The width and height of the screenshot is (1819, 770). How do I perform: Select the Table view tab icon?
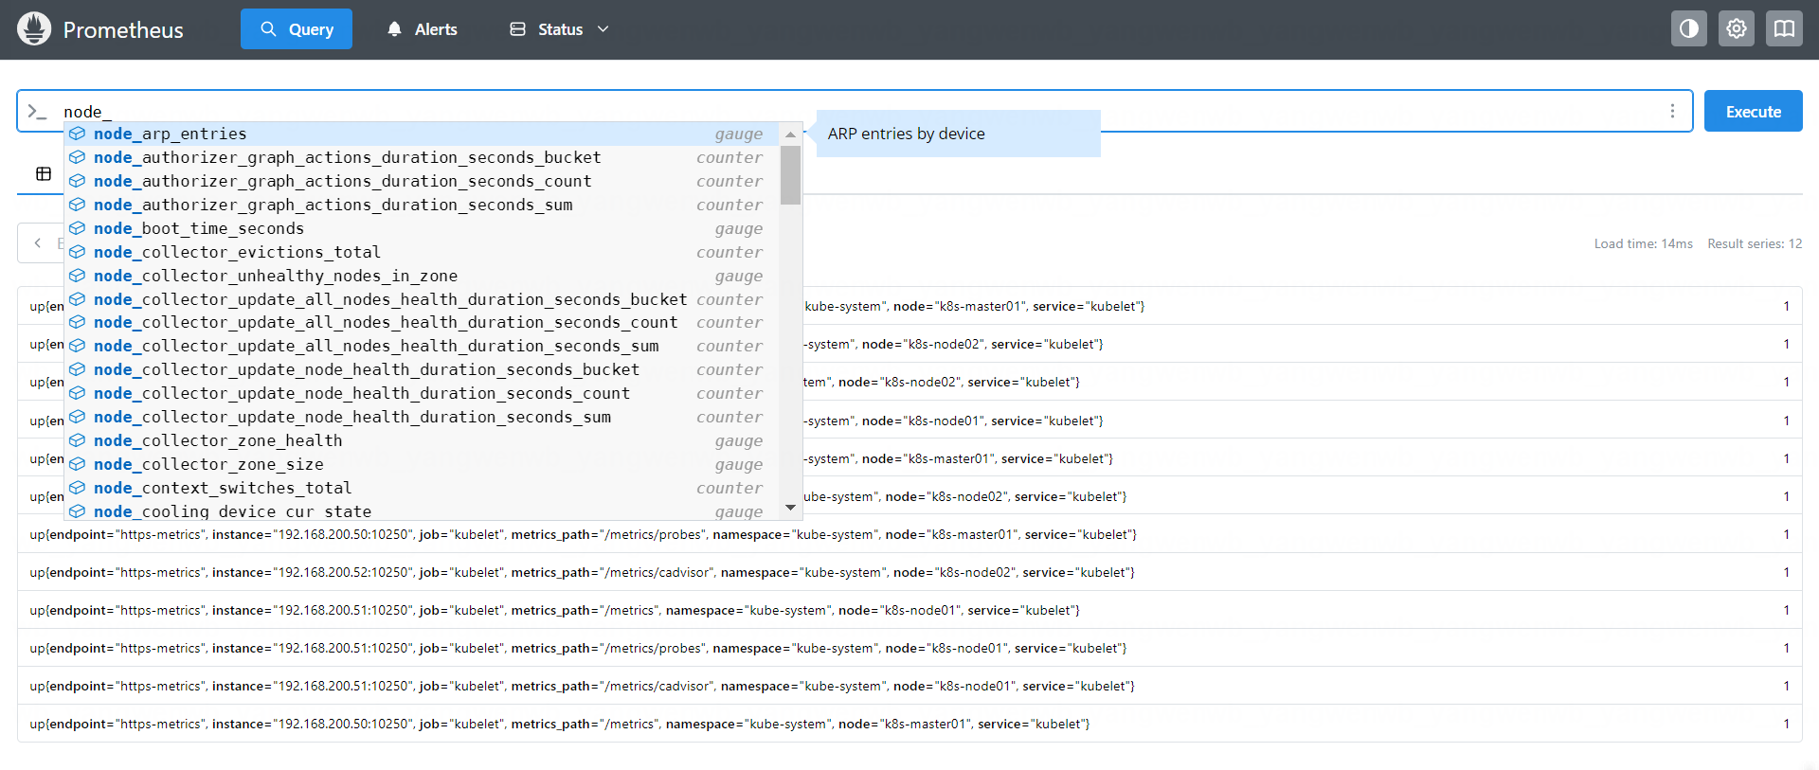44,173
